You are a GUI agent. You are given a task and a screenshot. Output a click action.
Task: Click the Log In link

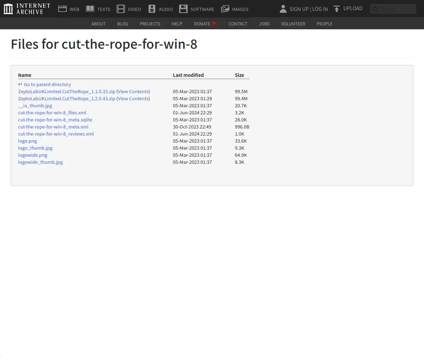320,9
